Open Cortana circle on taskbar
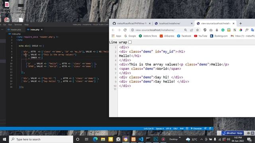Image resolution: width=255 pixels, height=143 pixels. coord(78,139)
